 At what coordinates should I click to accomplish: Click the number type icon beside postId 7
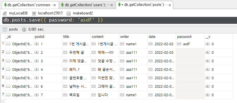(x=37, y=95)
